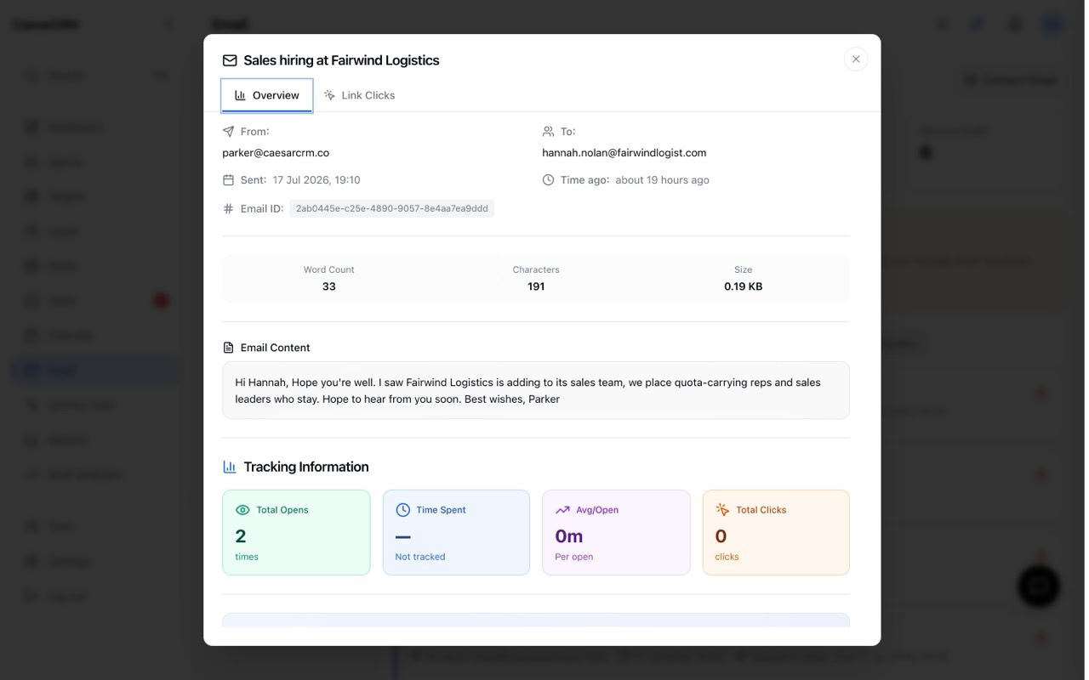The image size is (1089, 680).
Task: Click the Time Spent card label
Action: [x=441, y=510]
